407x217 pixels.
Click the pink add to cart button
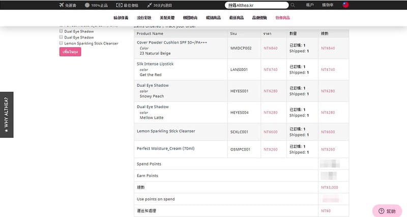[70, 52]
